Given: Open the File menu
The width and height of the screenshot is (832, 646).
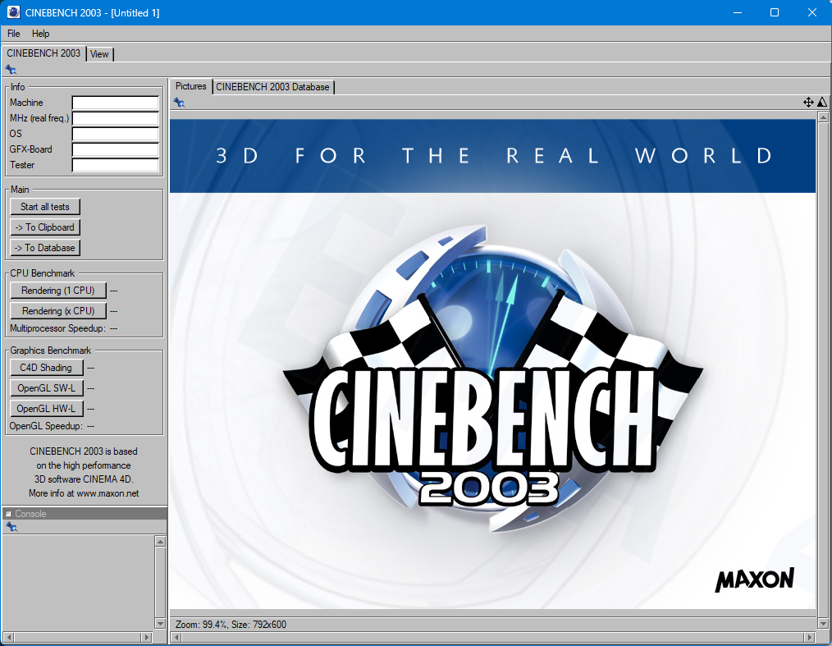Looking at the screenshot, I should point(14,34).
